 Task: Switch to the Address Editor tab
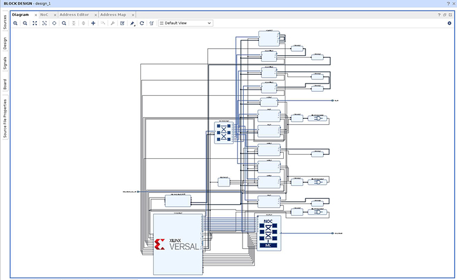click(x=74, y=15)
